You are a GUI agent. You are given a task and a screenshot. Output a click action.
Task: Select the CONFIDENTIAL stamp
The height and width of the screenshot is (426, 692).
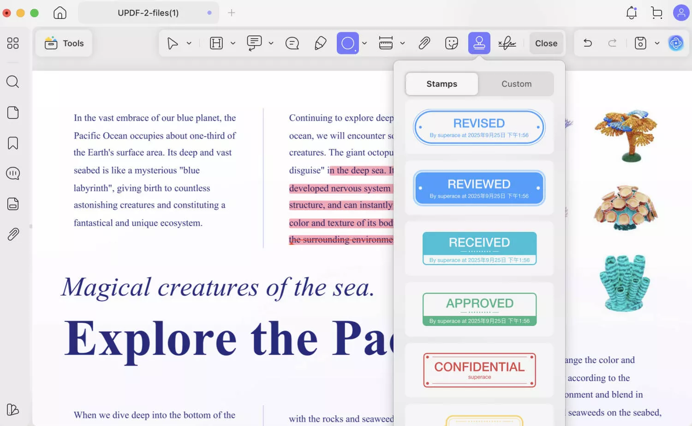tap(479, 369)
